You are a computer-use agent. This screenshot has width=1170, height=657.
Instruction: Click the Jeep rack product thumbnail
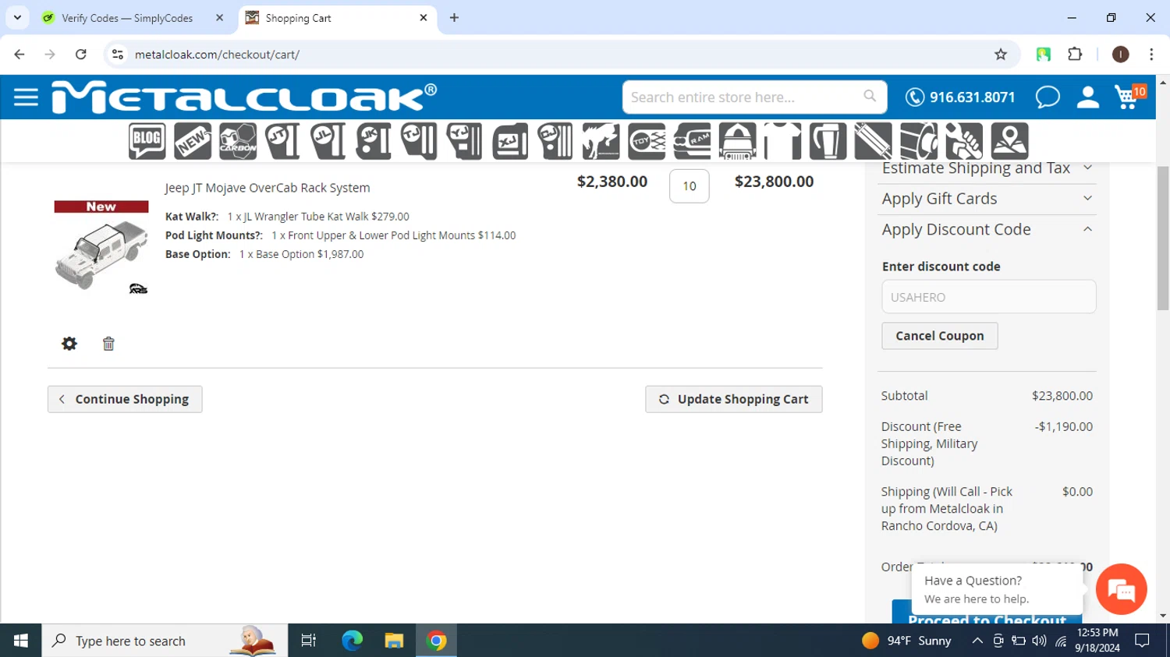101,248
